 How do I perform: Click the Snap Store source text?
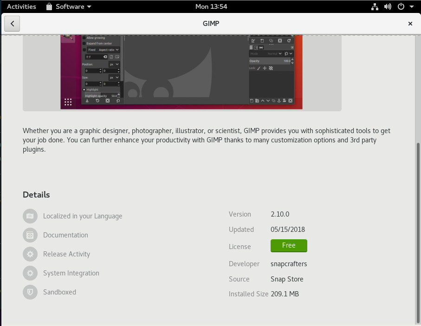coord(287,279)
